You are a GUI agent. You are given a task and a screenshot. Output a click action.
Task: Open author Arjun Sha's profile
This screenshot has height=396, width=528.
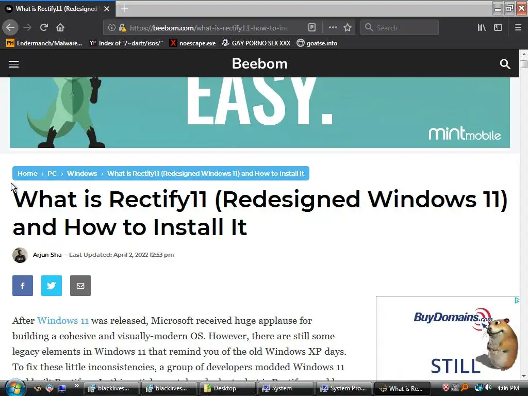tap(47, 255)
